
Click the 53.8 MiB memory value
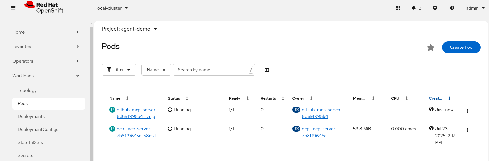point(362,129)
